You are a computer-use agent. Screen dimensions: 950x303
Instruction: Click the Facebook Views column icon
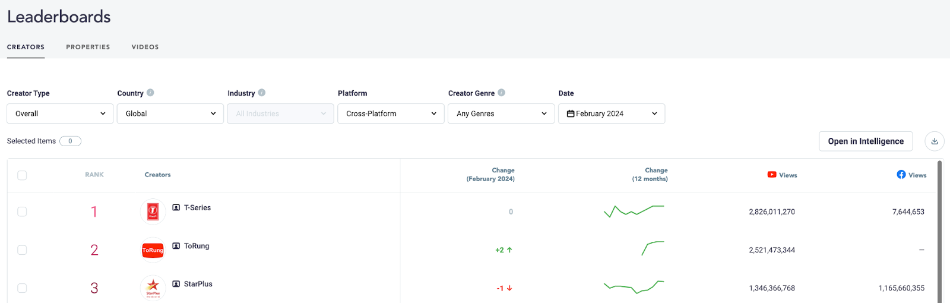pos(901,175)
